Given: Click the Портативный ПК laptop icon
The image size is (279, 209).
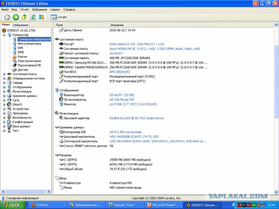Looking at the screenshot, I should [14, 65].
